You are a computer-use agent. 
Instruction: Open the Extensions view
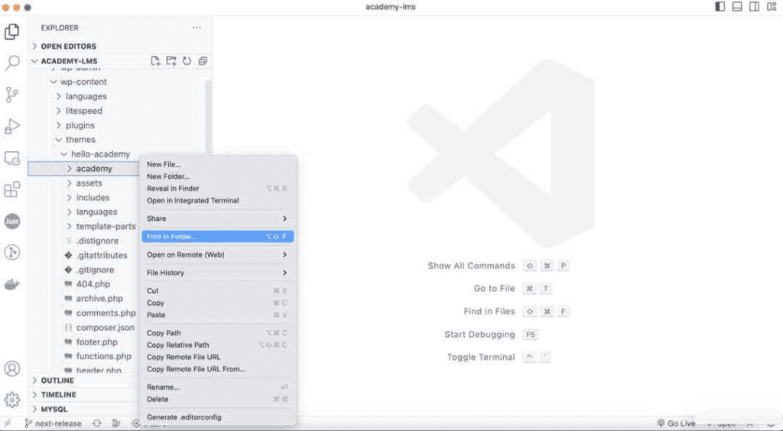click(12, 190)
